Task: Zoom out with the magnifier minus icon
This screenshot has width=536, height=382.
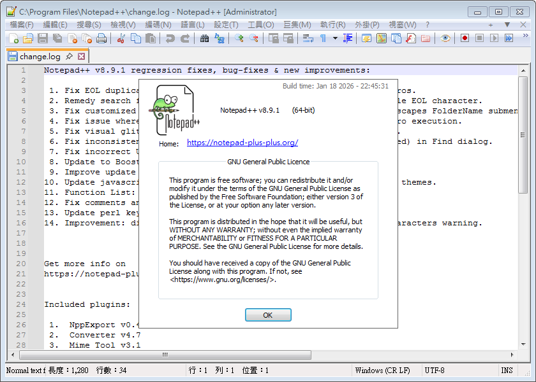Action: (x=254, y=38)
